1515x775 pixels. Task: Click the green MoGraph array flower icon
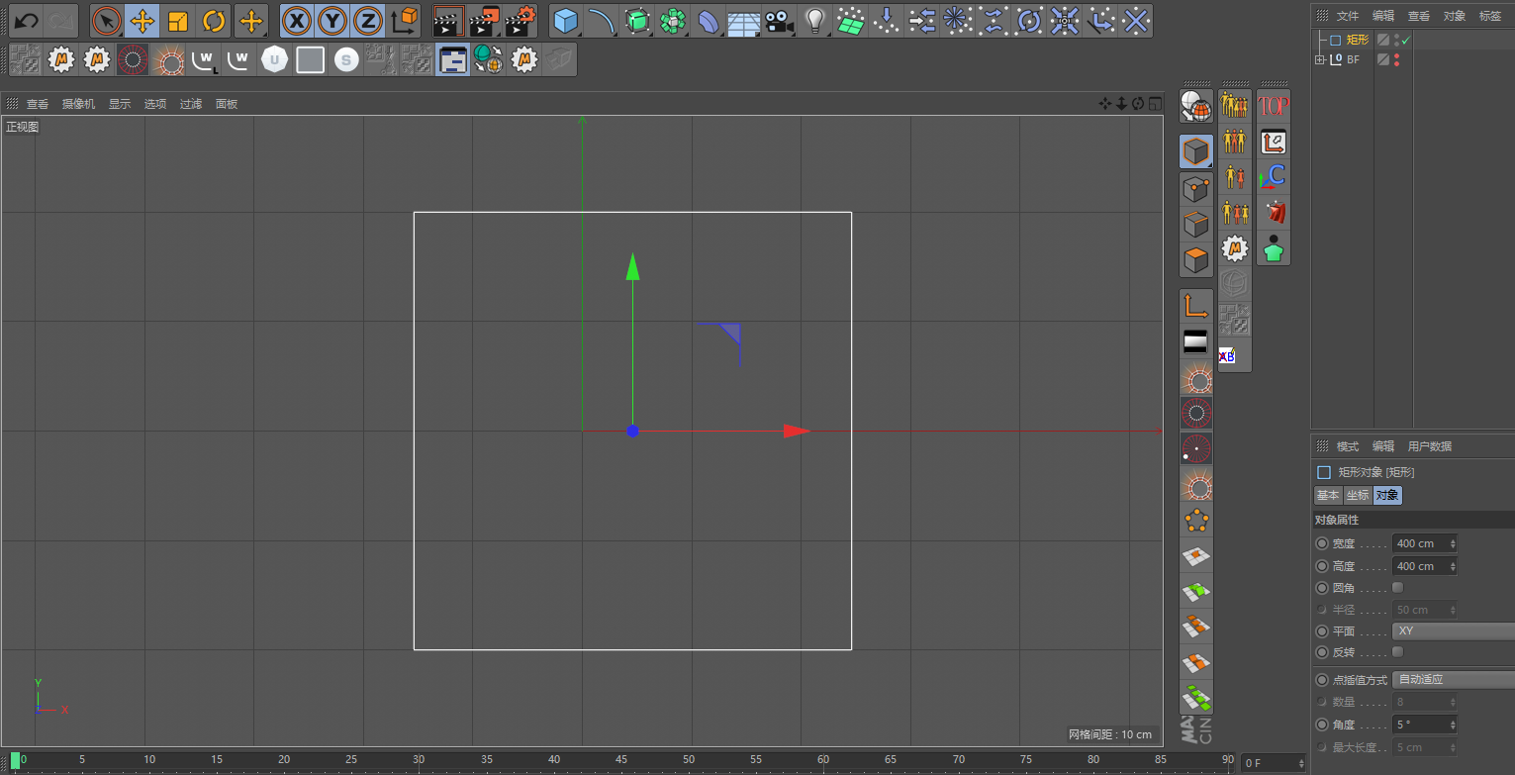click(x=672, y=20)
